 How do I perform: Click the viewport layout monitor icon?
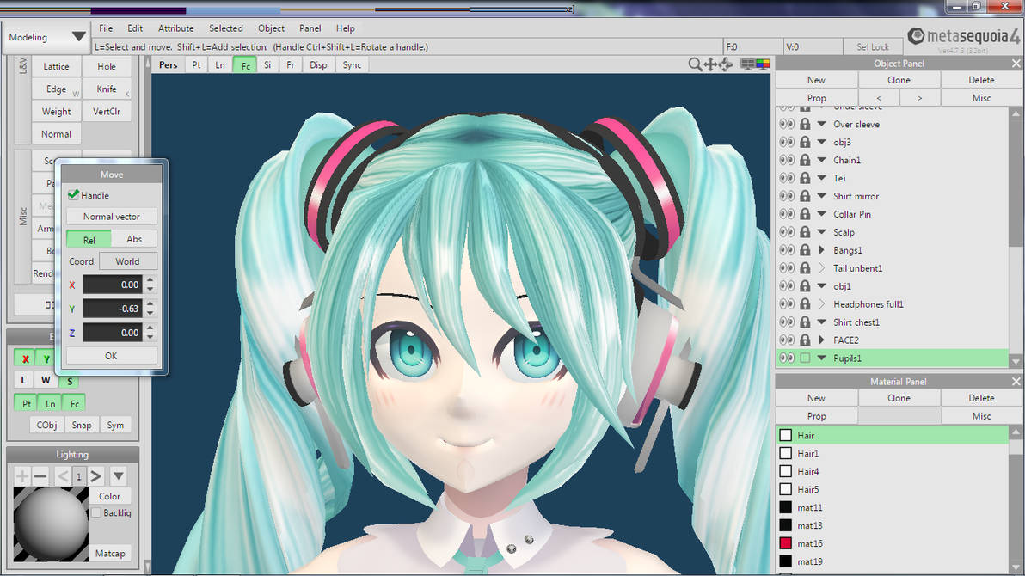[748, 64]
